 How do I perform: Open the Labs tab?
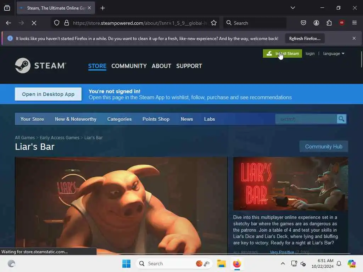click(210, 119)
